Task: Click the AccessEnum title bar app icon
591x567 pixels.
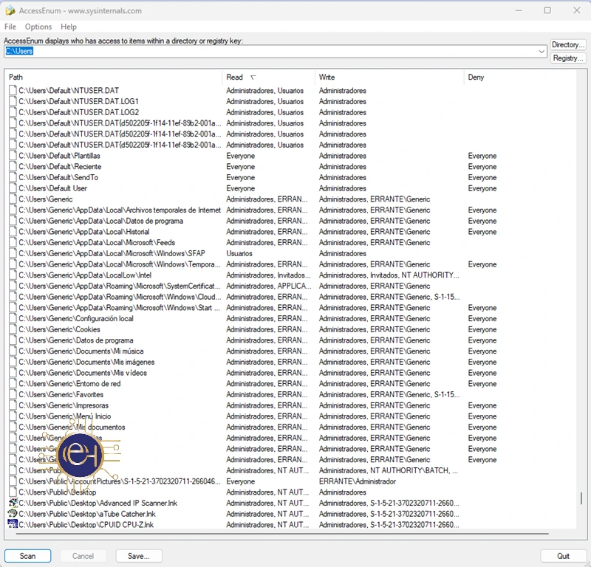Action: click(x=10, y=10)
